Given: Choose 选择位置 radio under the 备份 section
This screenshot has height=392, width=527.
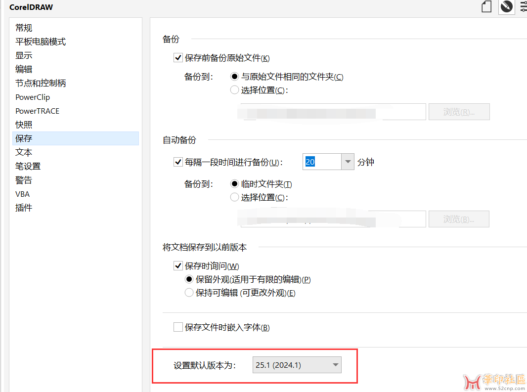Looking at the screenshot, I should (x=234, y=90).
